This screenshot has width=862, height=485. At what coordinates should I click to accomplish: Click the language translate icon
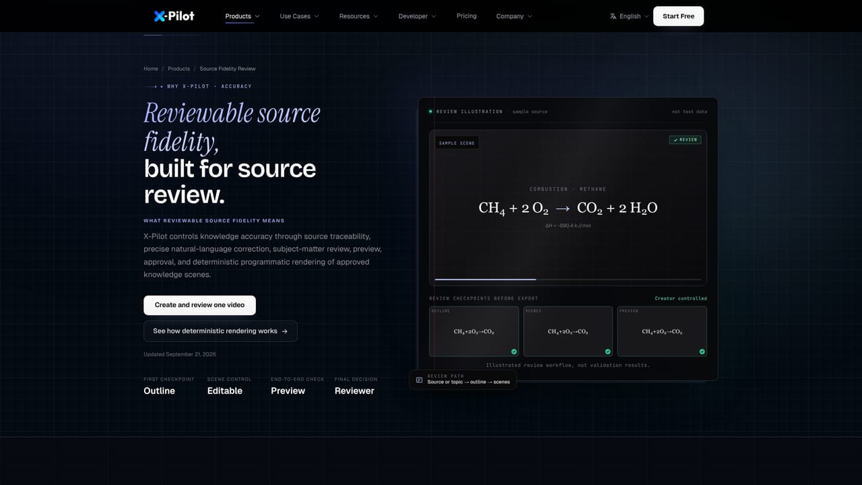613,16
